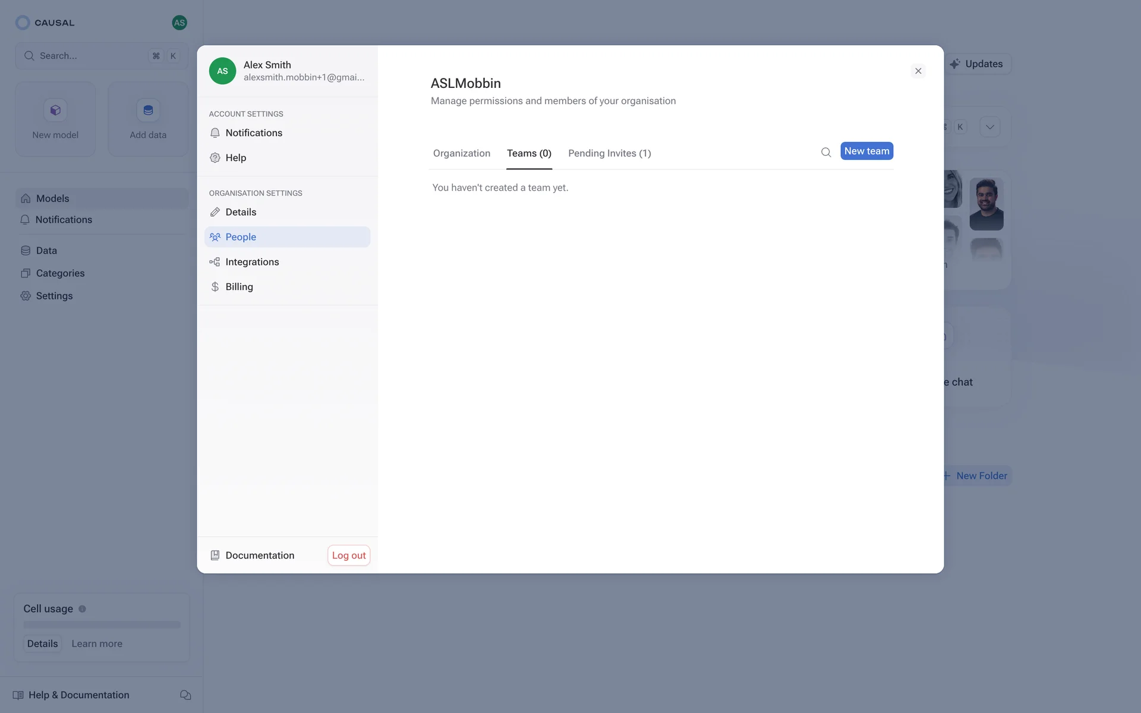The width and height of the screenshot is (1141, 713).
Task: Open the Documentation link in settings footer
Action: coord(259,555)
